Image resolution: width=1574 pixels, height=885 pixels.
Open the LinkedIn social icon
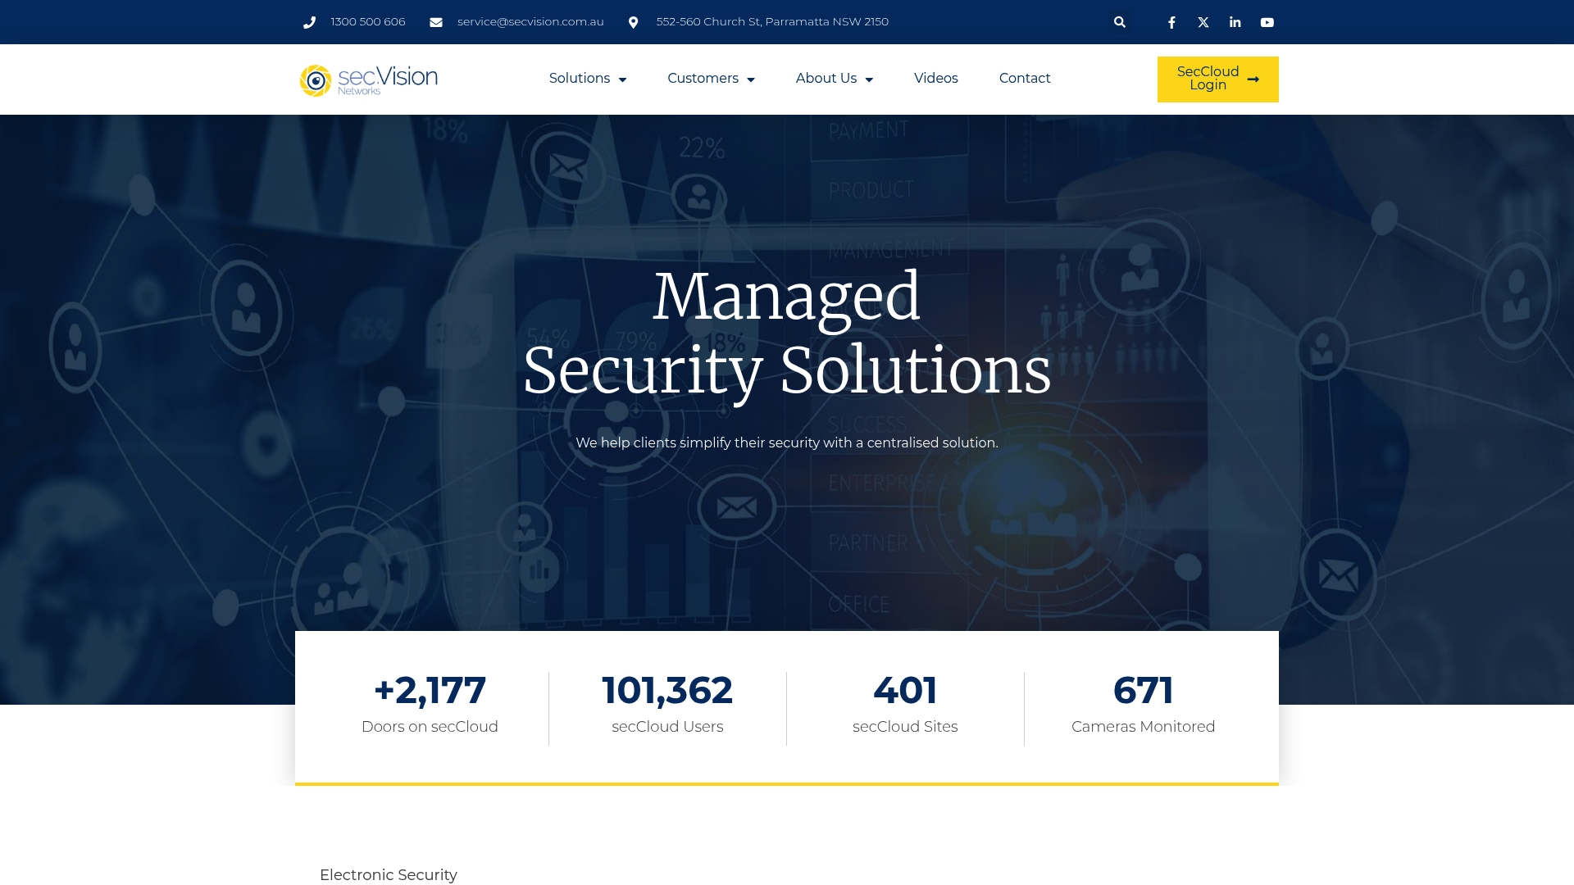pyautogui.click(x=1235, y=23)
